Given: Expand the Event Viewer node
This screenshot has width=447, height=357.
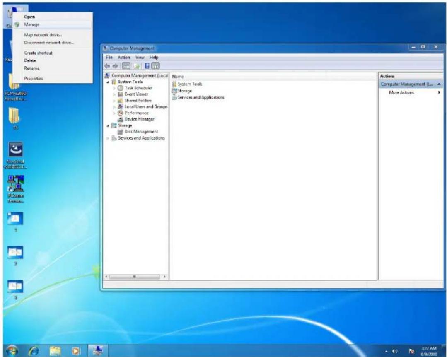Looking at the screenshot, I should [114, 94].
